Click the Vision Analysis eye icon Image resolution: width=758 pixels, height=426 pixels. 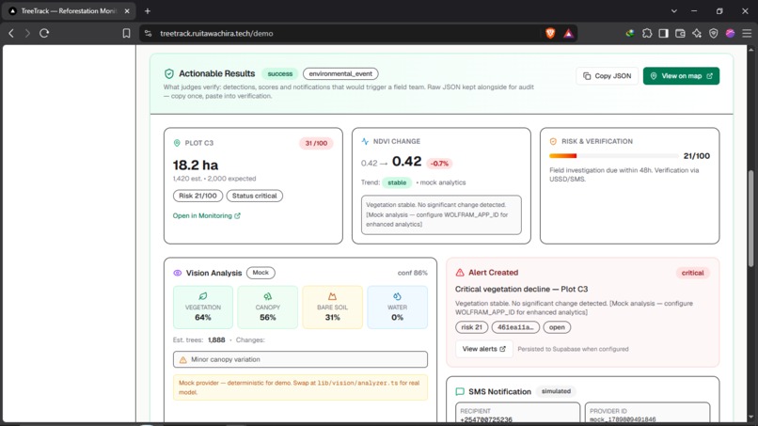[x=178, y=273]
